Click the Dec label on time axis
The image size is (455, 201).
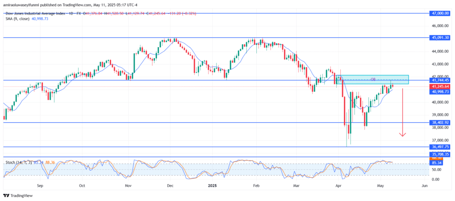[x=170, y=185]
